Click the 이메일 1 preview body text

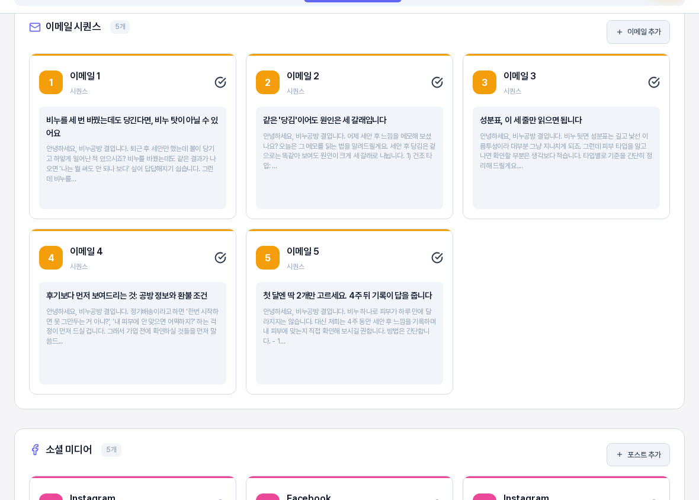131,164
